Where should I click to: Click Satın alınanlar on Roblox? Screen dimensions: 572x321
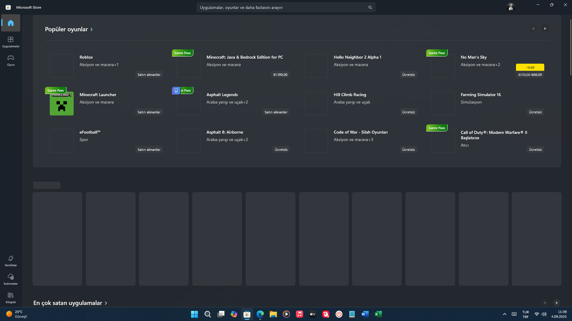[149, 75]
